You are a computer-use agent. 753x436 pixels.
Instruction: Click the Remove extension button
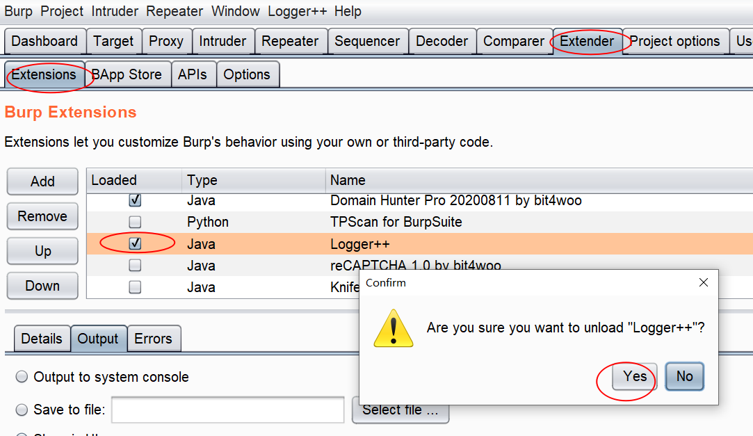point(42,216)
